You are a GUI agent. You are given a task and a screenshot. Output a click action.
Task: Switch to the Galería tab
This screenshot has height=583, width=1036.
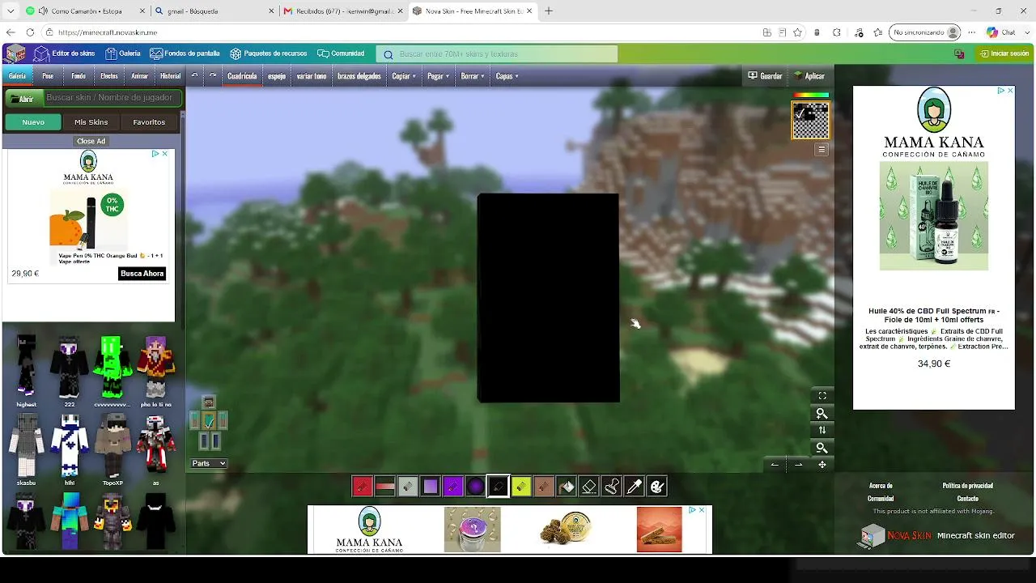point(17,76)
